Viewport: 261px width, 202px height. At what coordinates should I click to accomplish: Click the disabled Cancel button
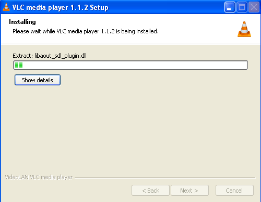tap(234, 191)
